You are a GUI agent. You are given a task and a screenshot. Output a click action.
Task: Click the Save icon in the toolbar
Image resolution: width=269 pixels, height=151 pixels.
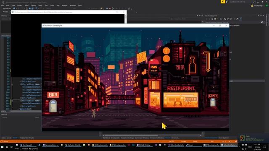point(29,8)
